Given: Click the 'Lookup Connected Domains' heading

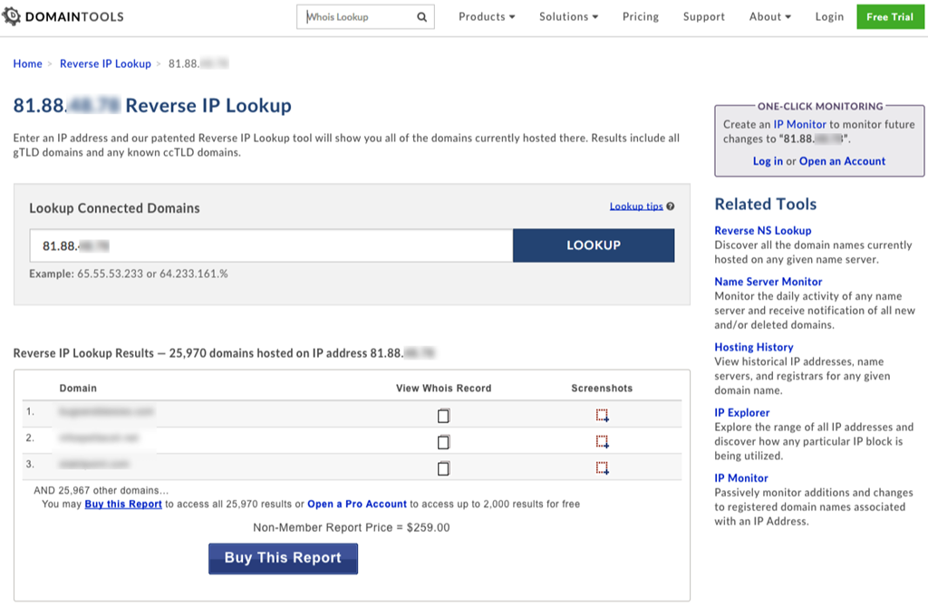Looking at the screenshot, I should [x=115, y=208].
